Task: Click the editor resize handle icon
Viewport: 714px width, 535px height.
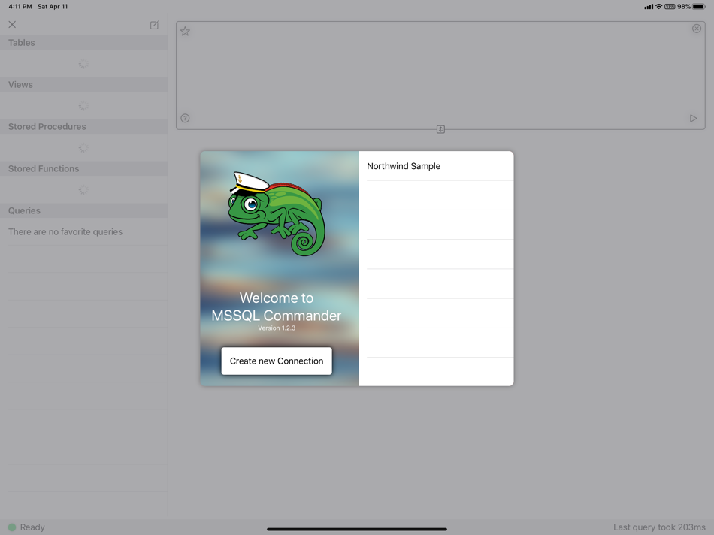Action: [440, 129]
